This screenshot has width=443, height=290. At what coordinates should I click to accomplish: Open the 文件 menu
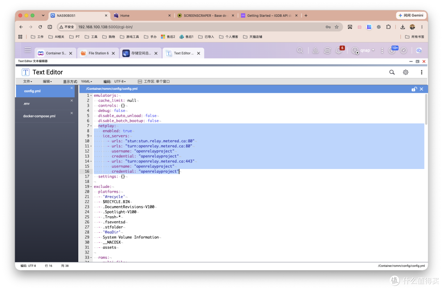tap(27, 81)
